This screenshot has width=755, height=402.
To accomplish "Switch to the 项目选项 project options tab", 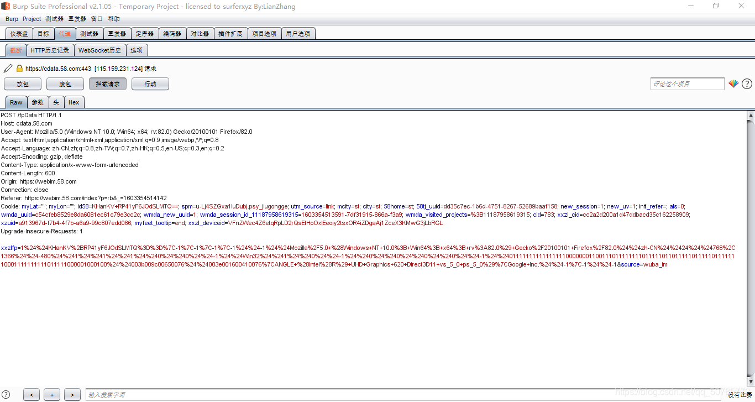I will coord(264,34).
